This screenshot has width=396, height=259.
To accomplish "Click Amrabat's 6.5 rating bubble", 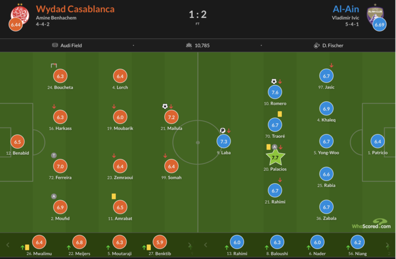I will pos(120,207).
